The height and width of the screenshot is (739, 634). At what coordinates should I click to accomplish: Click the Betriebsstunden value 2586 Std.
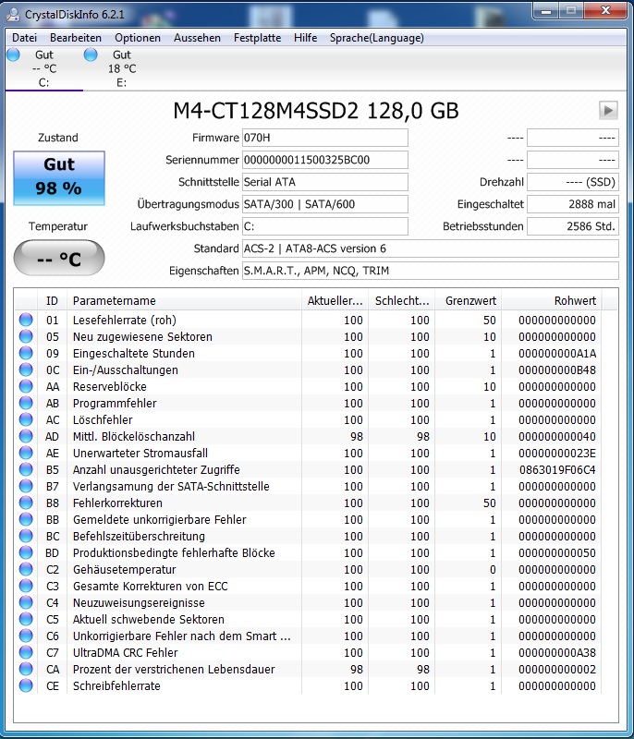573,226
